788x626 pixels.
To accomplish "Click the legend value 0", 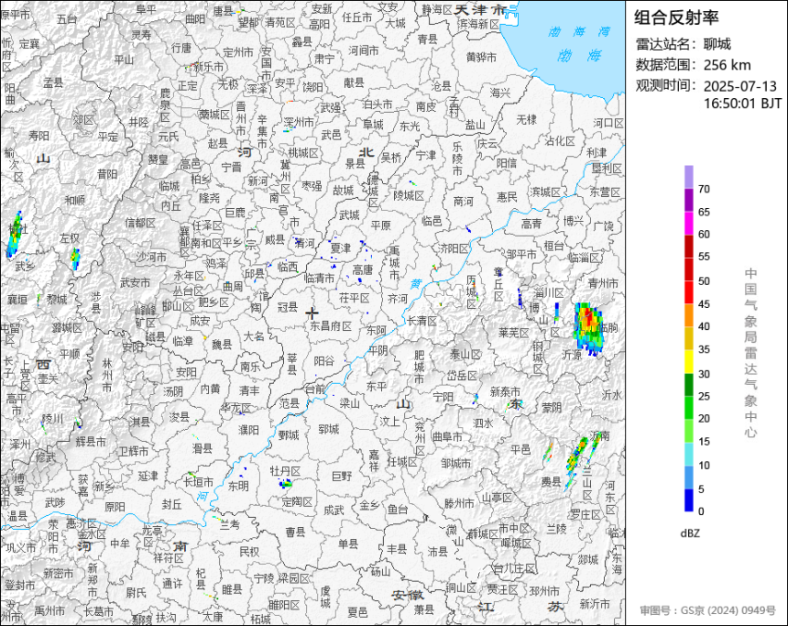I will click(701, 511).
